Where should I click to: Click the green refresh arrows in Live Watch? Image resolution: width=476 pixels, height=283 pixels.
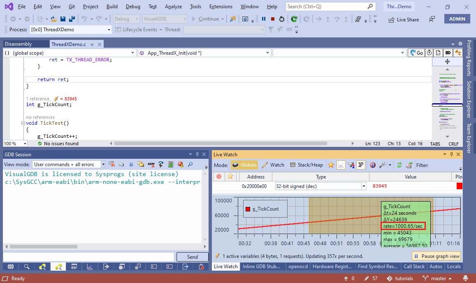[x=399, y=165]
